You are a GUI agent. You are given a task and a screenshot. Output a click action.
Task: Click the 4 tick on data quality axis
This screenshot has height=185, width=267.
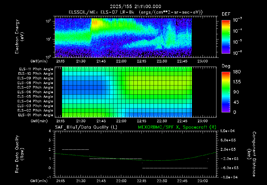pos(50,131)
